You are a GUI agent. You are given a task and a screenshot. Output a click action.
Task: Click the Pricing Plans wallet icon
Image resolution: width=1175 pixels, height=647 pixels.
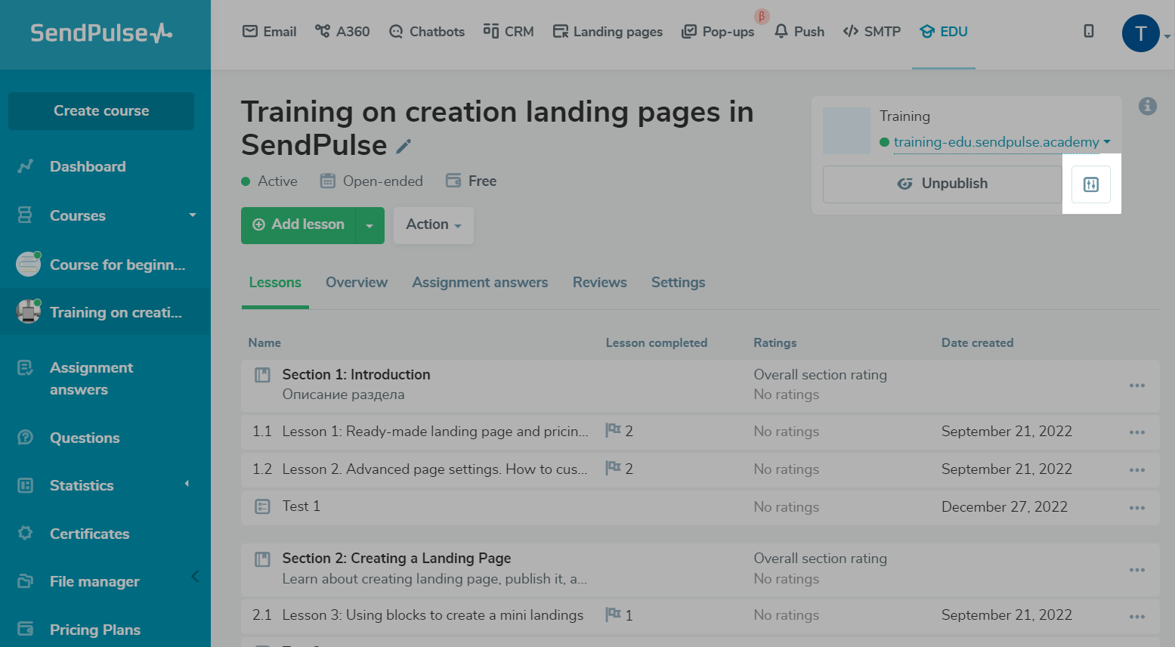26,629
